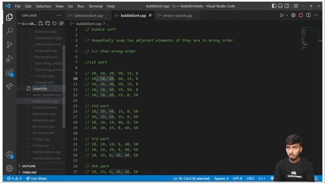This screenshot has width=325, height=183.
Task: Open Run and Debug view
Action: click(x=9, y=58)
